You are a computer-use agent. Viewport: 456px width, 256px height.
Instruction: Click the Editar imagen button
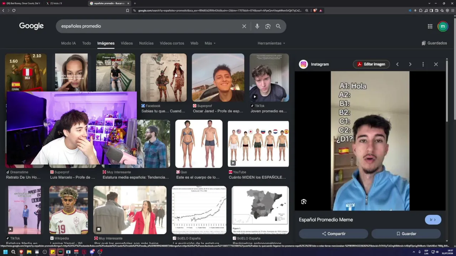point(371,64)
